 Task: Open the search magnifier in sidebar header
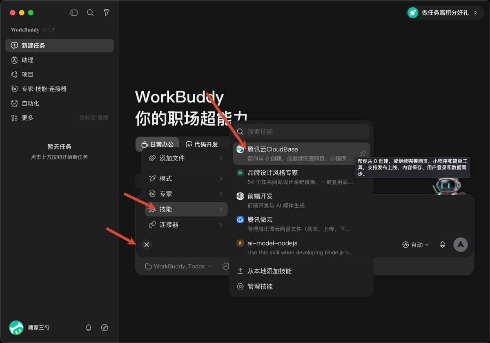90,13
